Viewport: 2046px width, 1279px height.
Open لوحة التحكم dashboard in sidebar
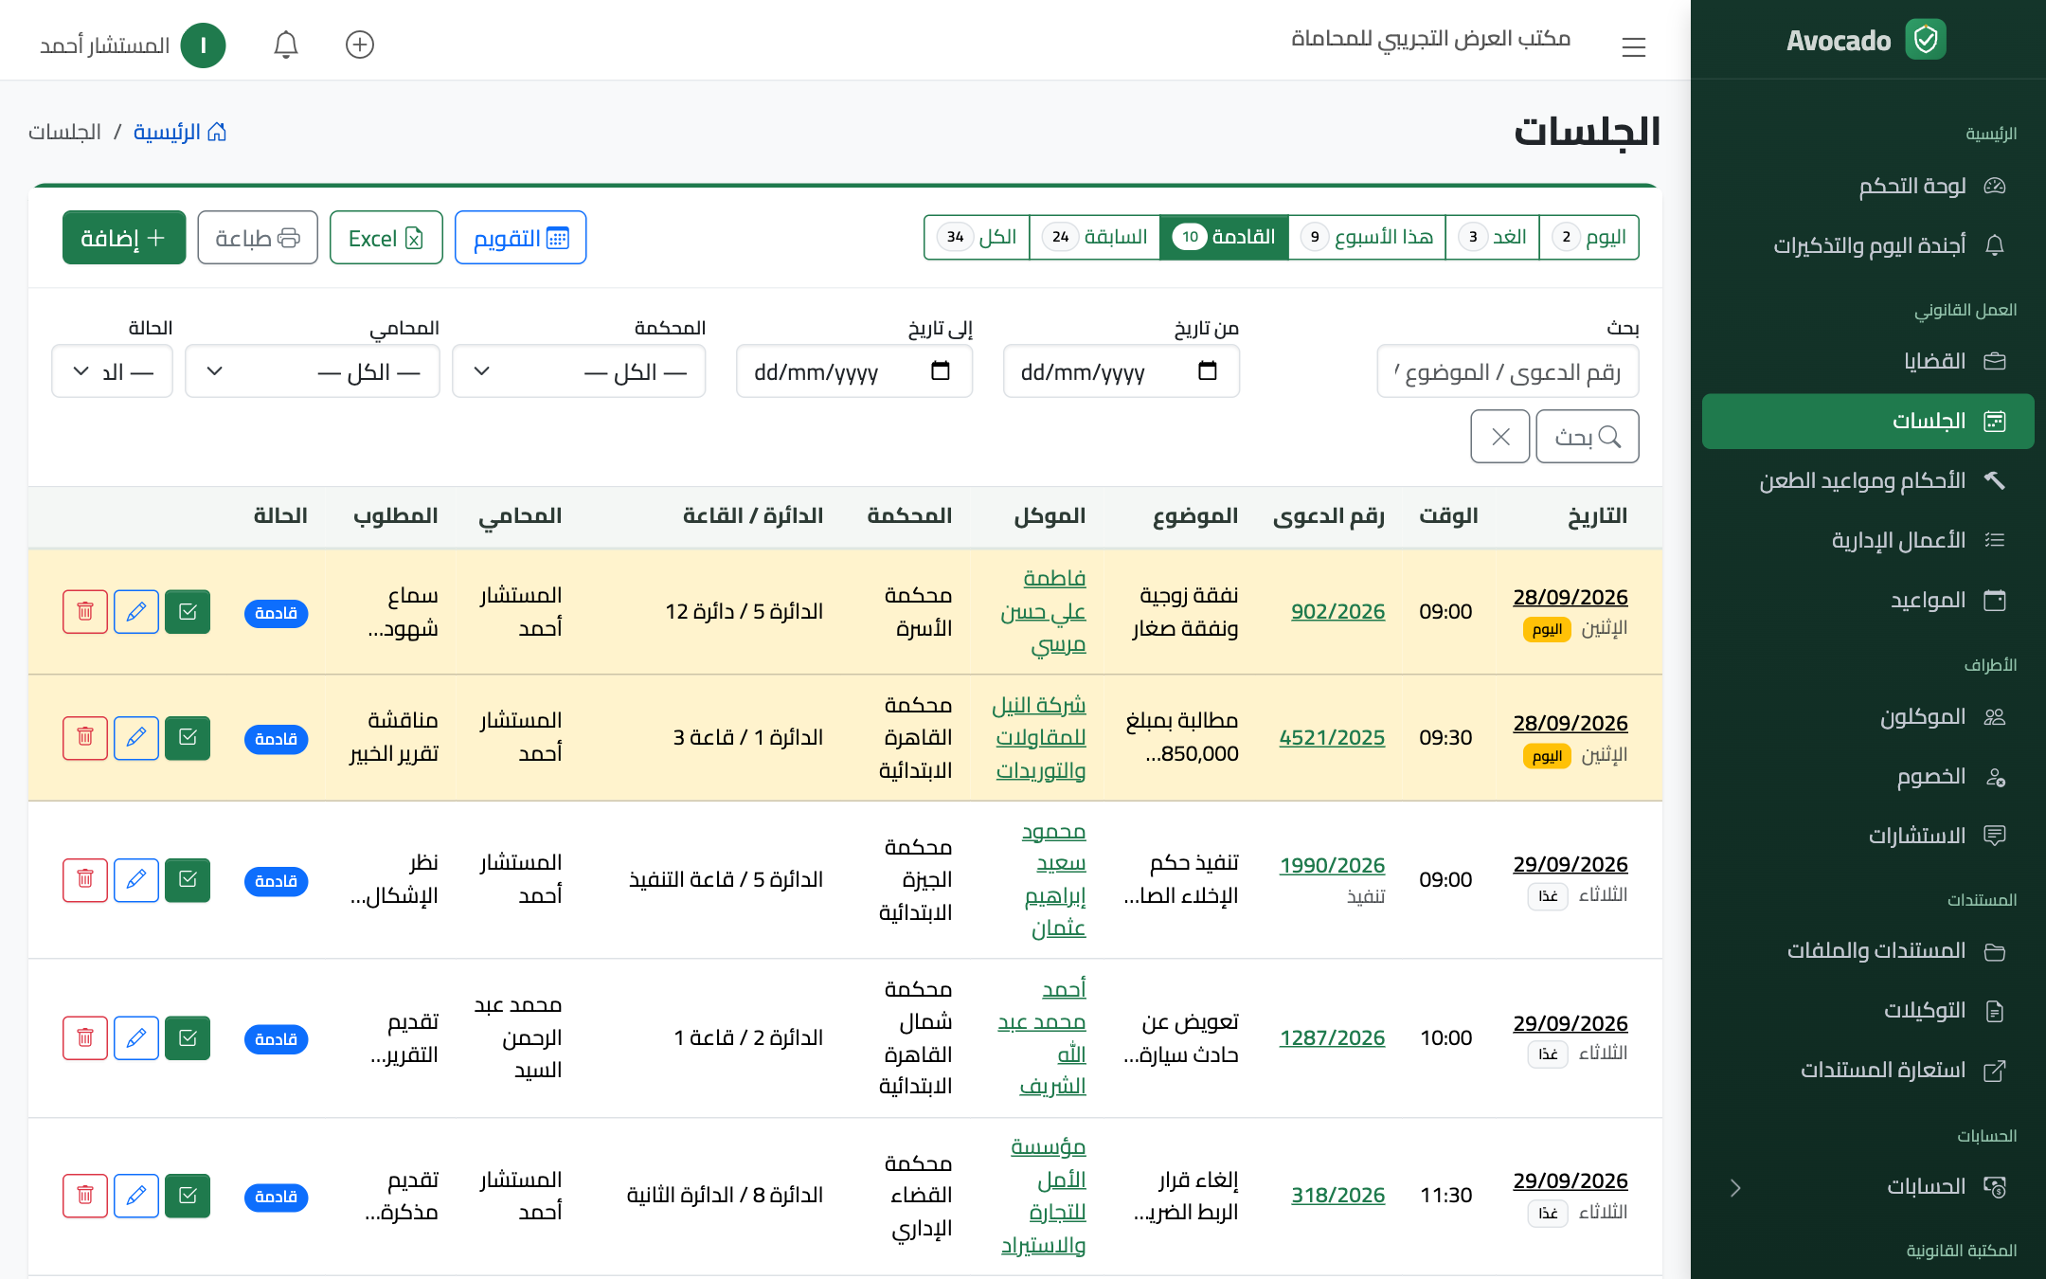click(x=1868, y=186)
